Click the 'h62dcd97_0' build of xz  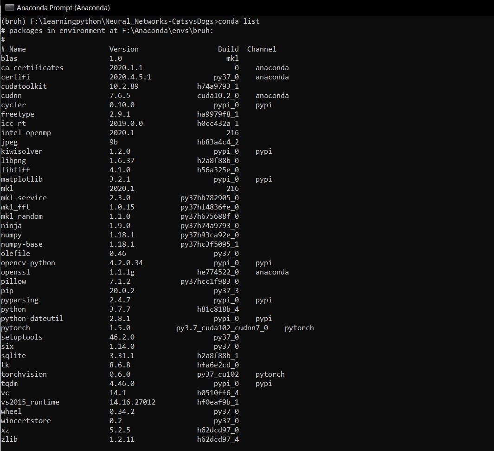218,430
